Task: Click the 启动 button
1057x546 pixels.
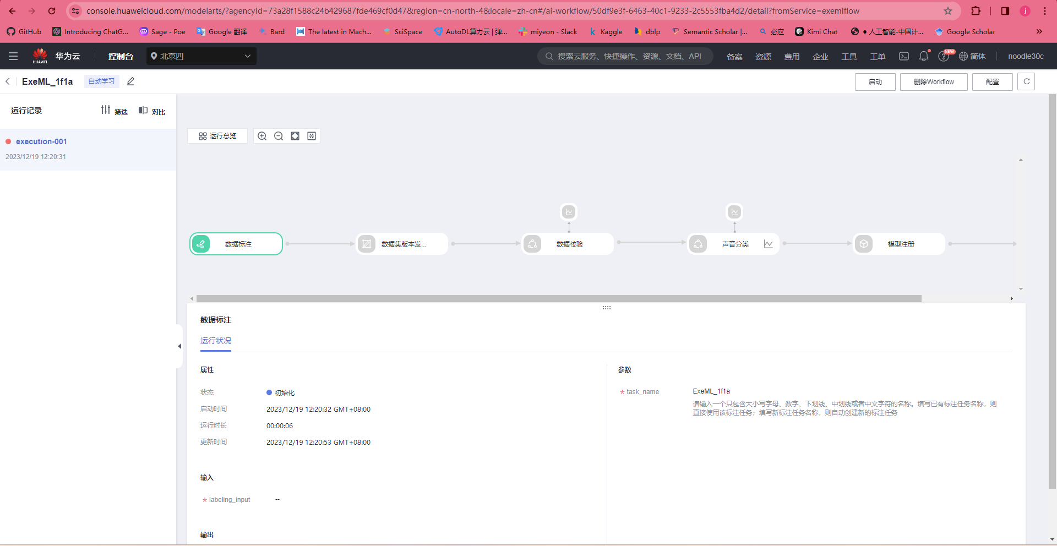Action: click(875, 82)
